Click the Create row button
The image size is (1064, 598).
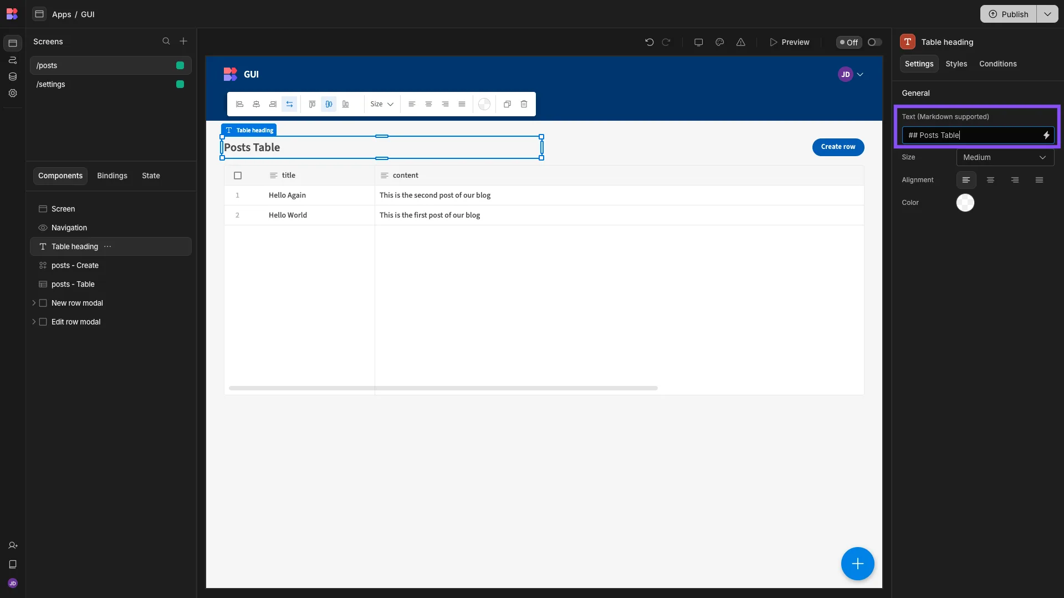tap(838, 147)
